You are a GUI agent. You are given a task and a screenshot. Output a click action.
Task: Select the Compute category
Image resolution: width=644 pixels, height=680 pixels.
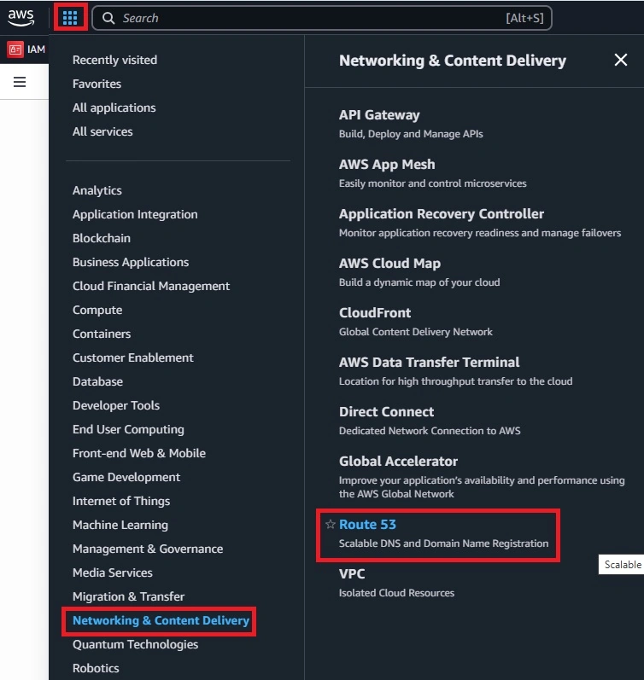click(97, 310)
